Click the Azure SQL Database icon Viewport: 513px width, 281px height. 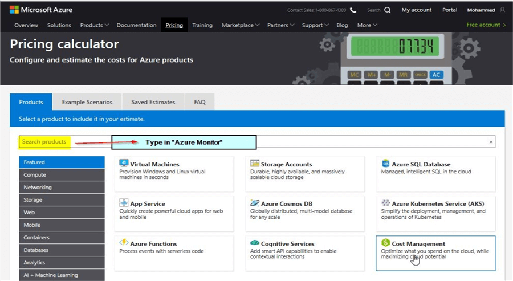386,163
